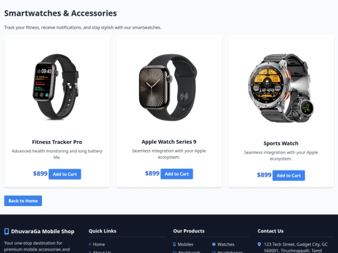Click the Fitness Tracker Pro title

pyautogui.click(x=57, y=142)
